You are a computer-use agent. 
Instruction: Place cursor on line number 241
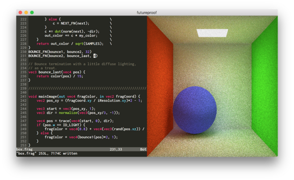point(23,96)
